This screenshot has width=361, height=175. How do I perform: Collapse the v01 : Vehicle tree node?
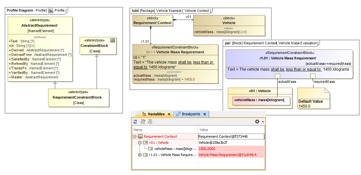point(140,143)
